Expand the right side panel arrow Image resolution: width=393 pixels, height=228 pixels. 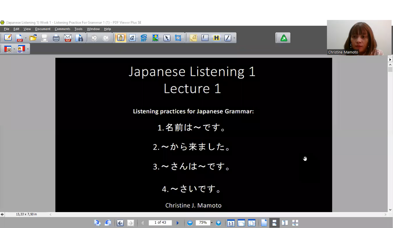(390, 60)
